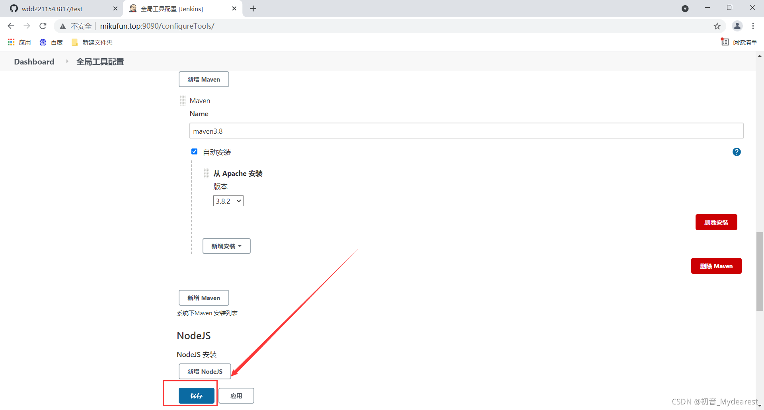Open the Apps grid shortcut
The height and width of the screenshot is (410, 764).
(x=19, y=42)
